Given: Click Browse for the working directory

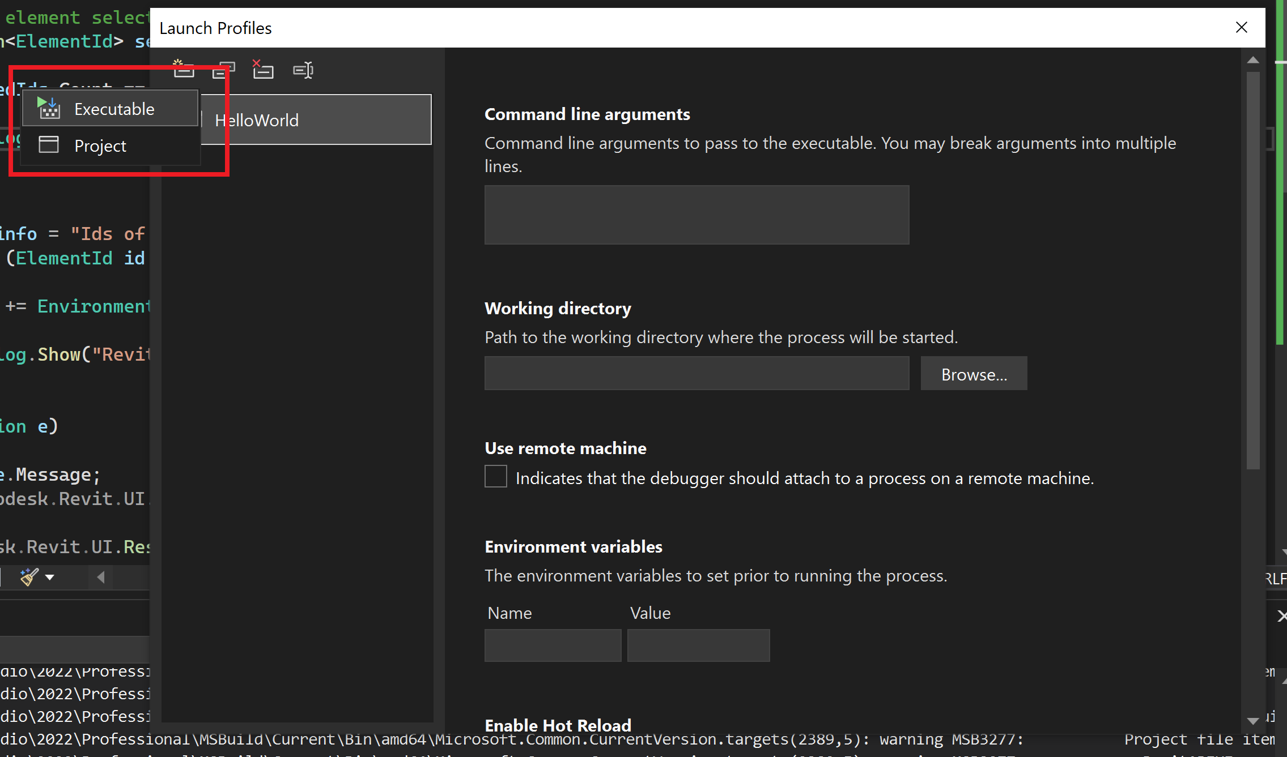Looking at the screenshot, I should tap(974, 374).
